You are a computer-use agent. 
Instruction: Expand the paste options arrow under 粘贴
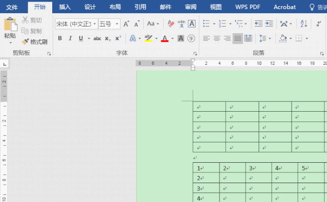[10, 43]
